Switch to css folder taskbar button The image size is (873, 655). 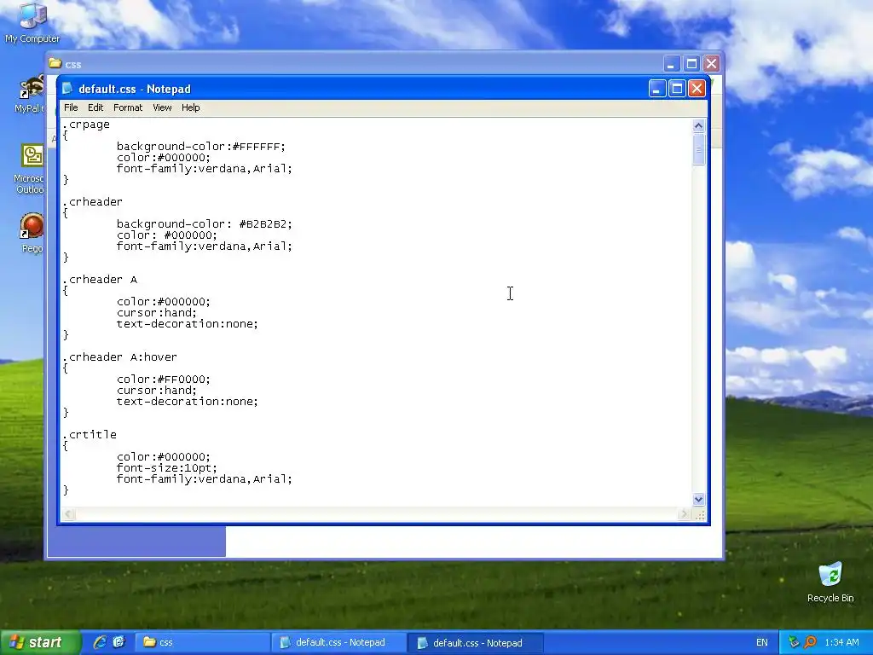(202, 643)
